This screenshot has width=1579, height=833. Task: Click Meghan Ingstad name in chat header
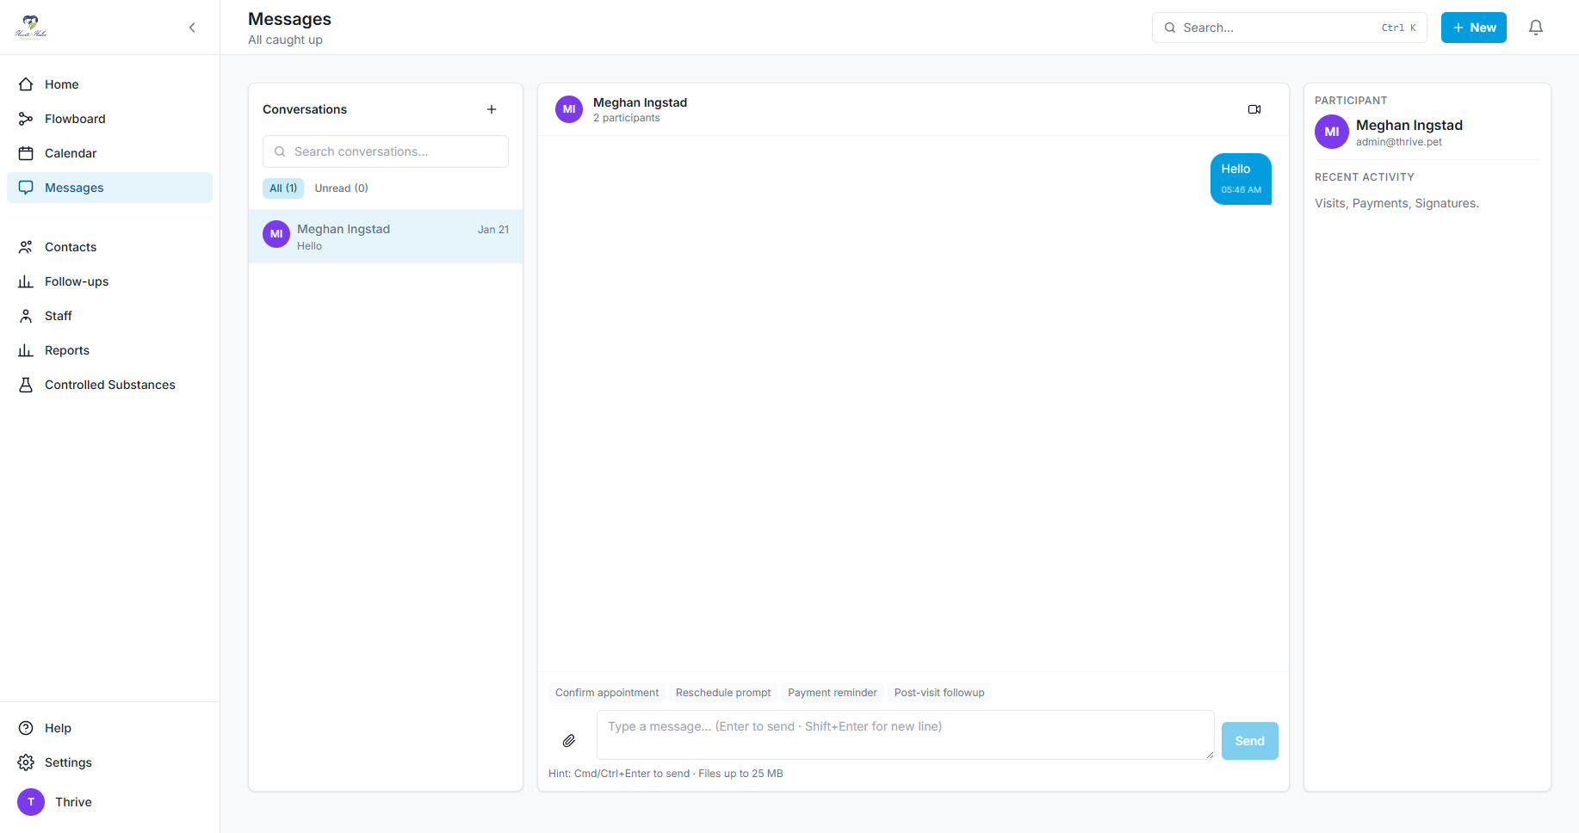point(640,102)
